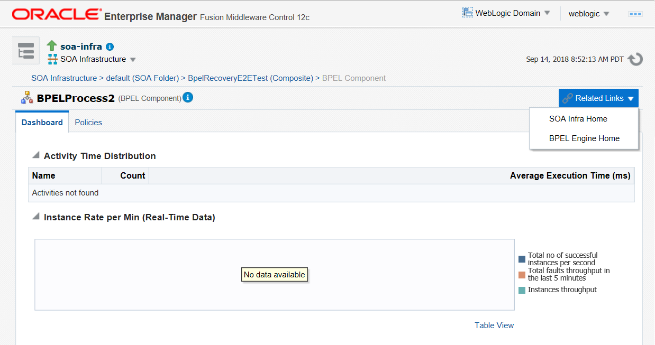The height and width of the screenshot is (345, 655).
Task: Open the weblogic user dropdown
Action: click(x=589, y=14)
